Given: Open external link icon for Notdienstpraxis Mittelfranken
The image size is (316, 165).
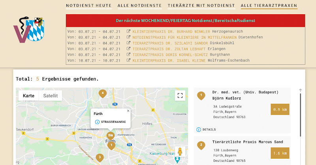Looking at the screenshot, I should tap(128, 37).
